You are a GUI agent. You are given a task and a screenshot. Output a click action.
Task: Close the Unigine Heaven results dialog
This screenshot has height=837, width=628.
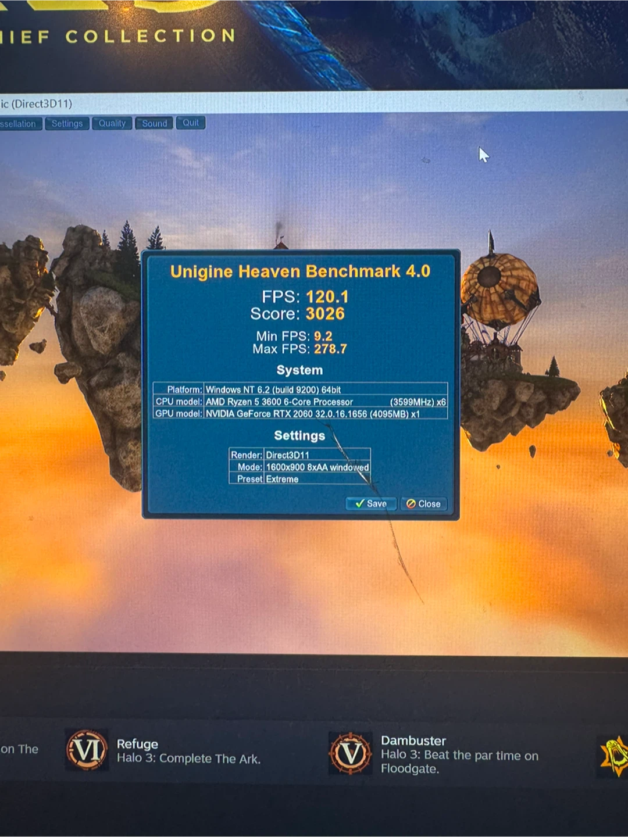(x=423, y=504)
